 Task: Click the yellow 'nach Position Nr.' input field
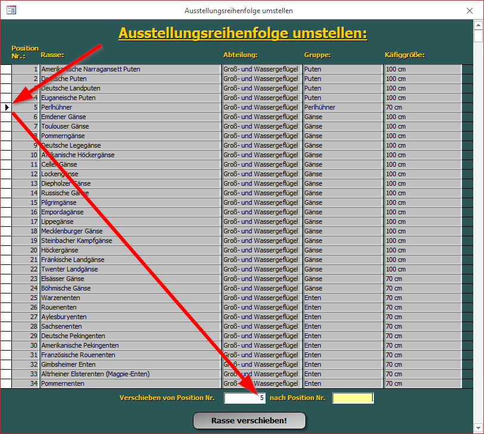click(x=352, y=398)
